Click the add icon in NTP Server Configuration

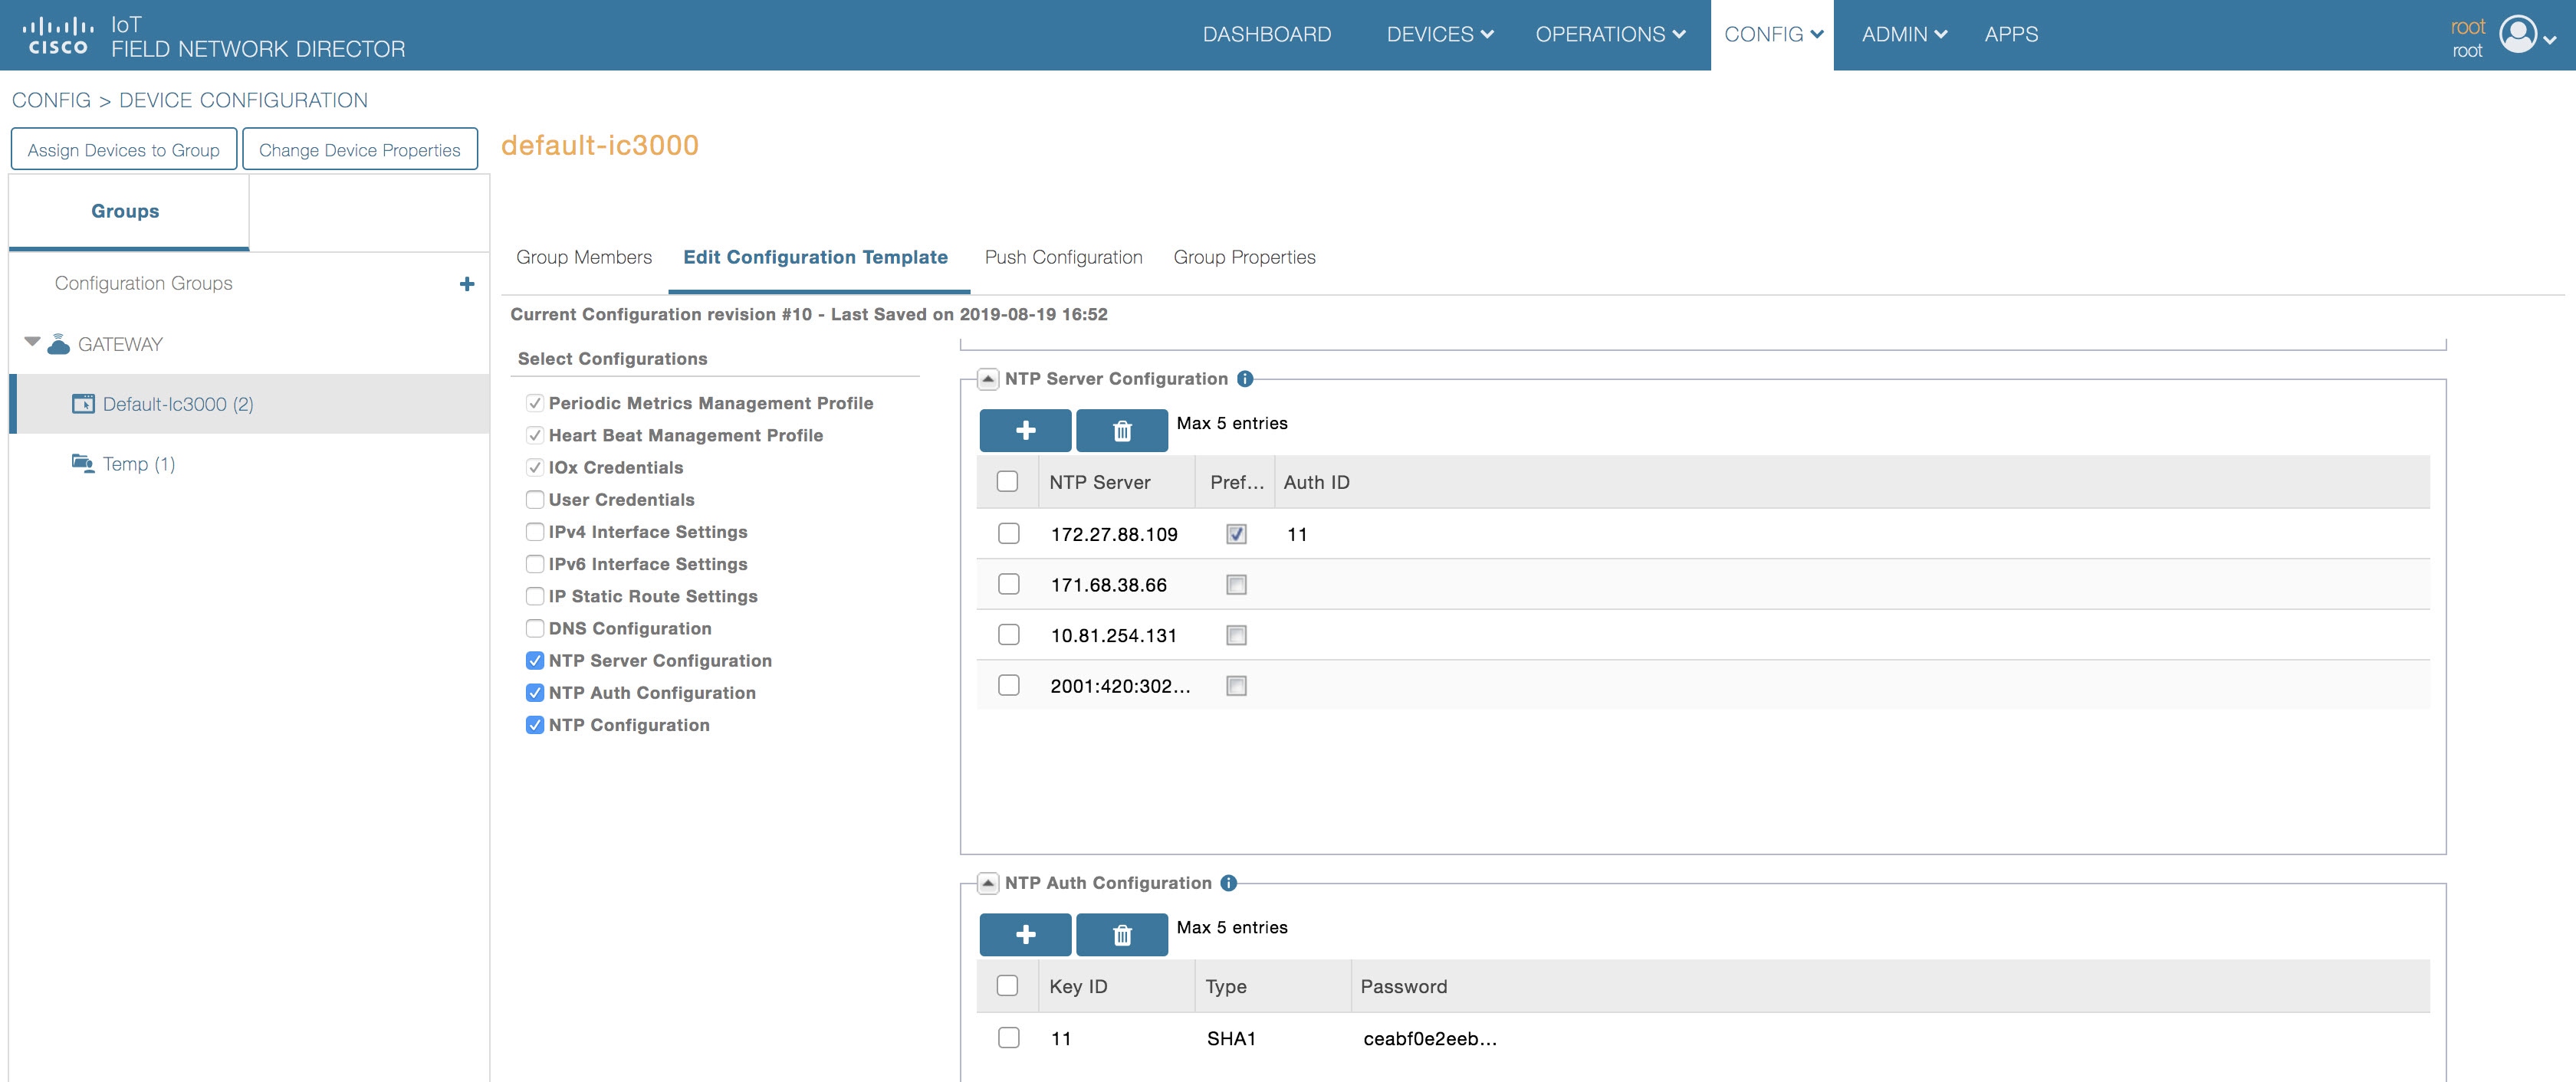pyautogui.click(x=1025, y=431)
